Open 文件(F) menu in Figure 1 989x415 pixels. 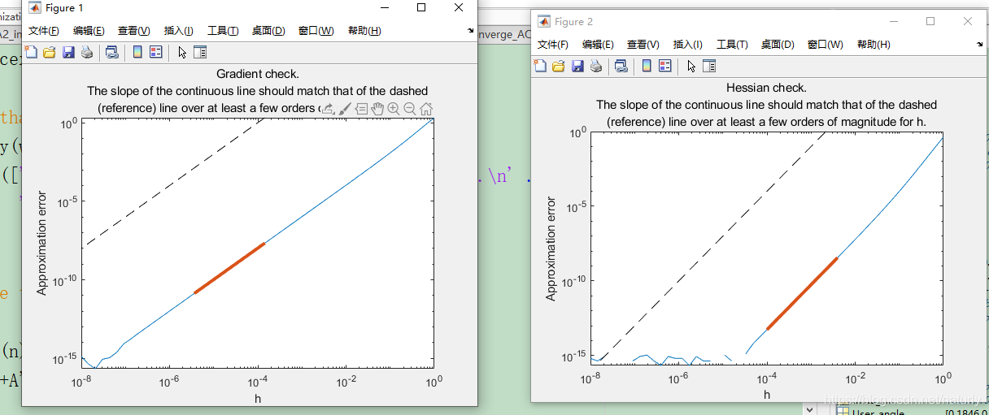pos(44,31)
